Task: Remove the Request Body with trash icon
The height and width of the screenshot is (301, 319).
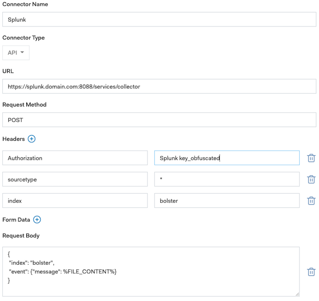Action: click(311, 272)
